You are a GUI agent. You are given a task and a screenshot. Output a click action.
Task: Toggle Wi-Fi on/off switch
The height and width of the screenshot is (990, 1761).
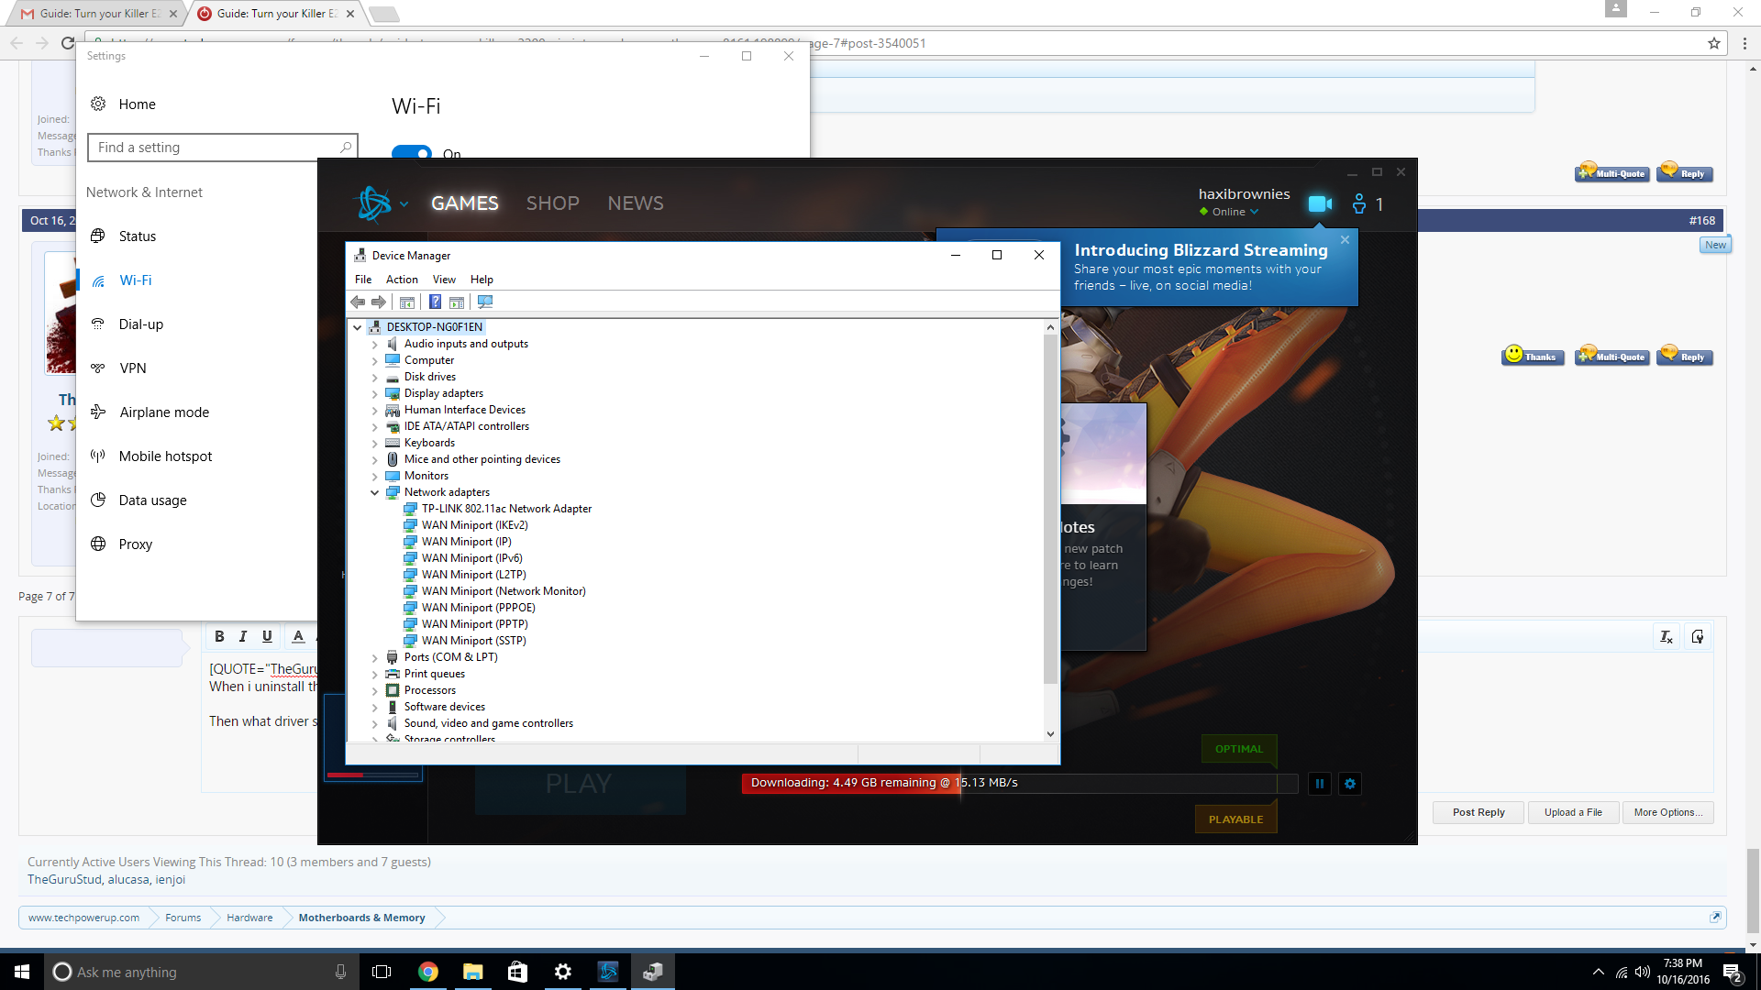tap(411, 151)
